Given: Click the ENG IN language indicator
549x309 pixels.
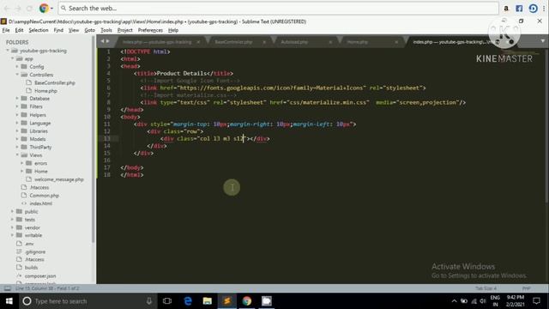Looking at the screenshot, I should [x=495, y=301].
